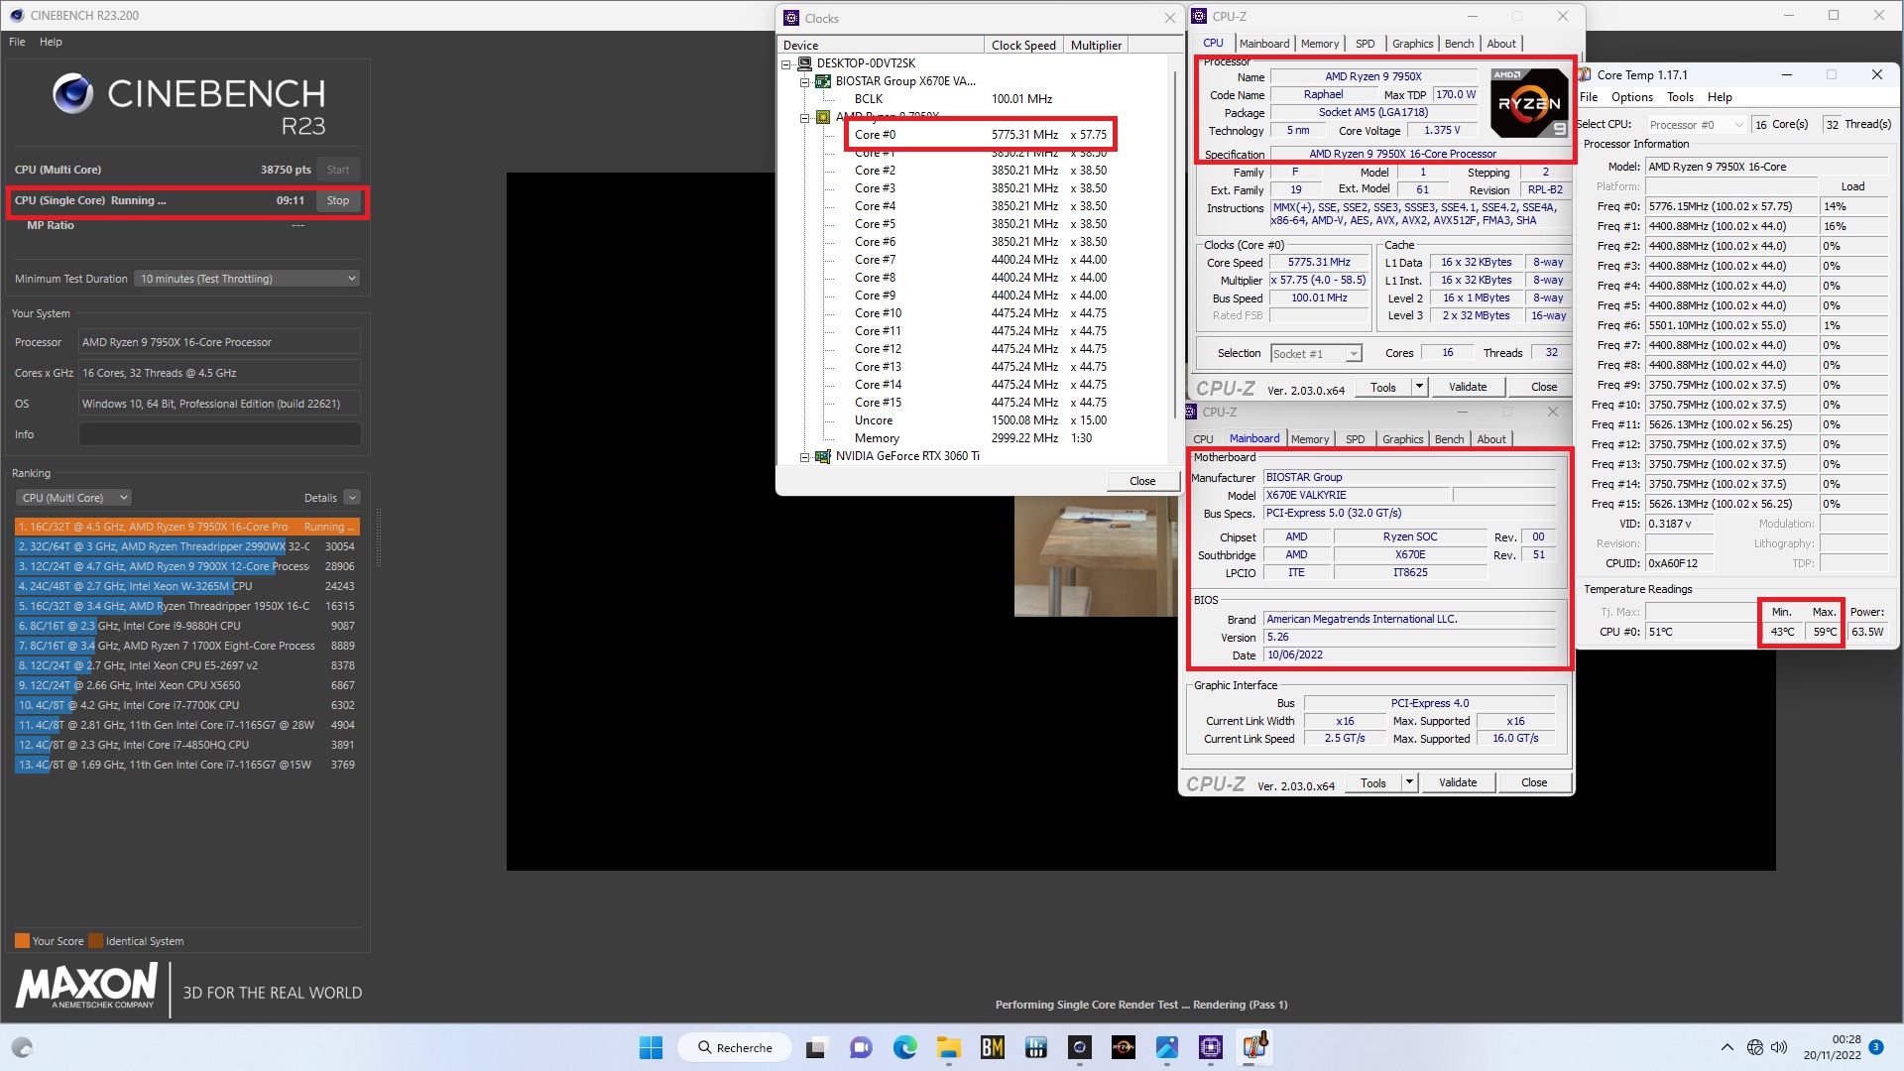Click the Multiplier column header
The height and width of the screenshot is (1071, 1904).
1096,46
